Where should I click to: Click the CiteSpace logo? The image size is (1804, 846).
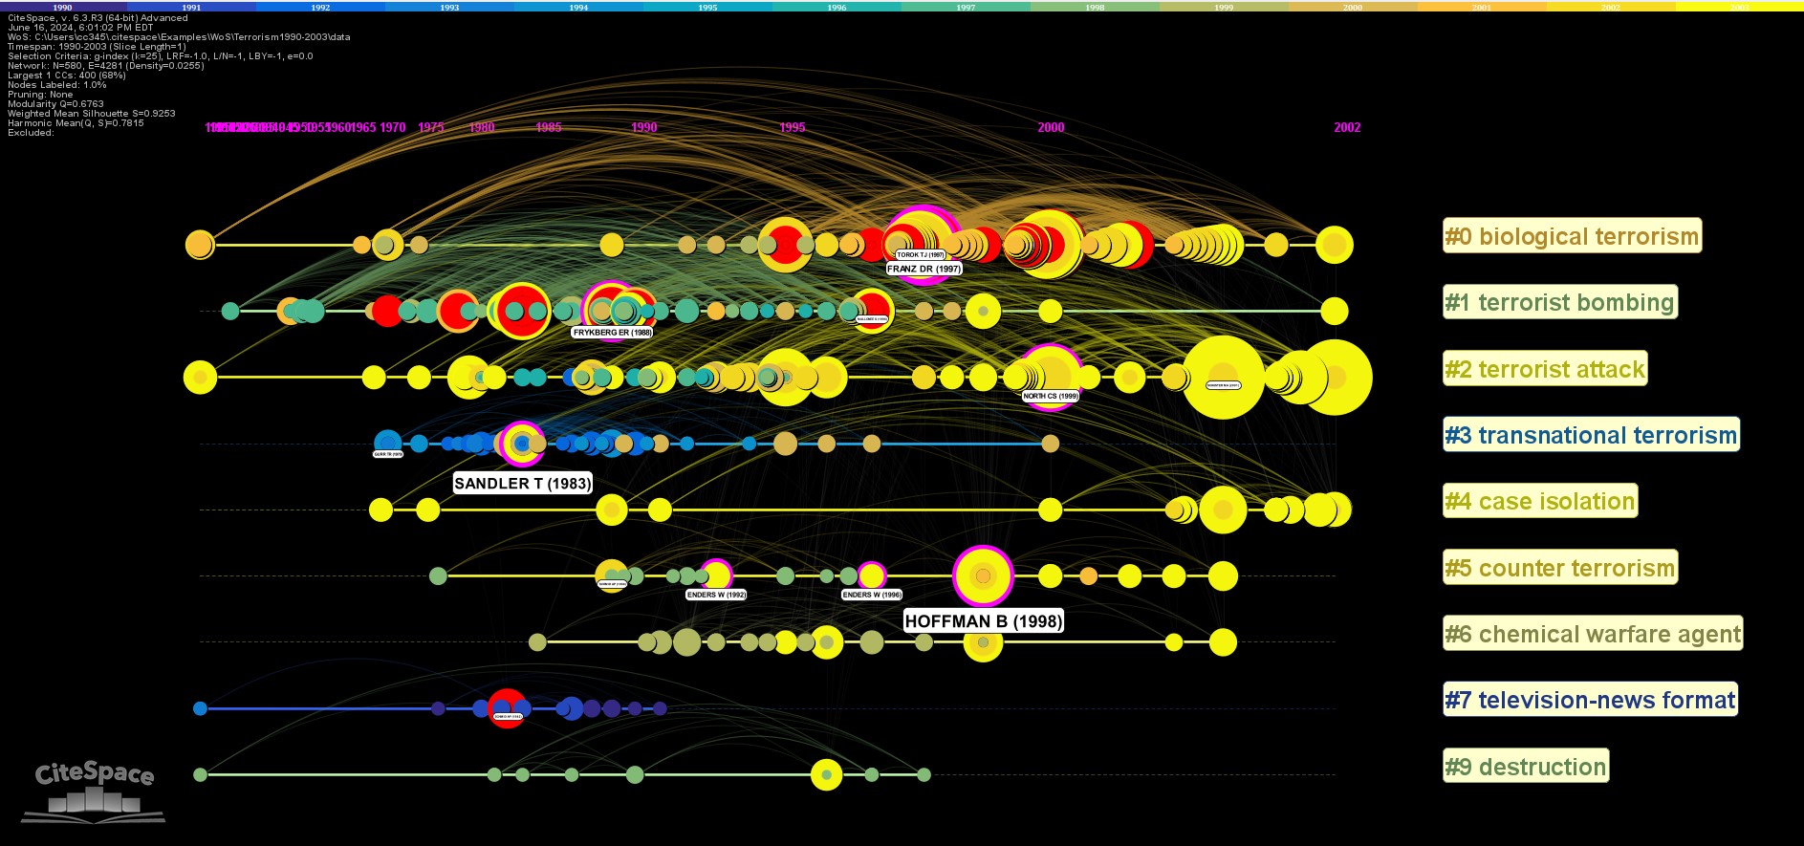94,790
